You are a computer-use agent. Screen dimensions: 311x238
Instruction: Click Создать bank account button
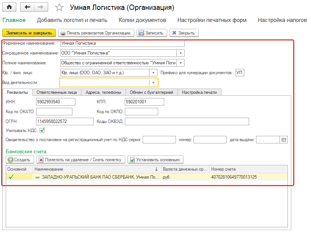pos(20,160)
